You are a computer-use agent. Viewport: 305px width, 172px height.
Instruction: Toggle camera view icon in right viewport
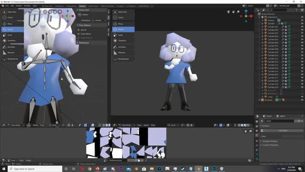tap(228, 11)
